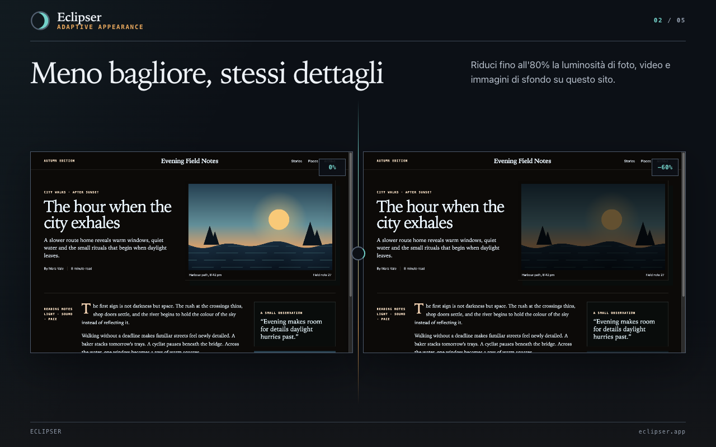The width and height of the screenshot is (716, 447).
Task: Click "Evening Field Notes" title in left preview
Action: coord(190,161)
